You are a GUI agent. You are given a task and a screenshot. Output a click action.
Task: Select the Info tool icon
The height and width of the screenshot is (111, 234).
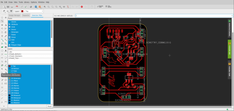pos(2,18)
